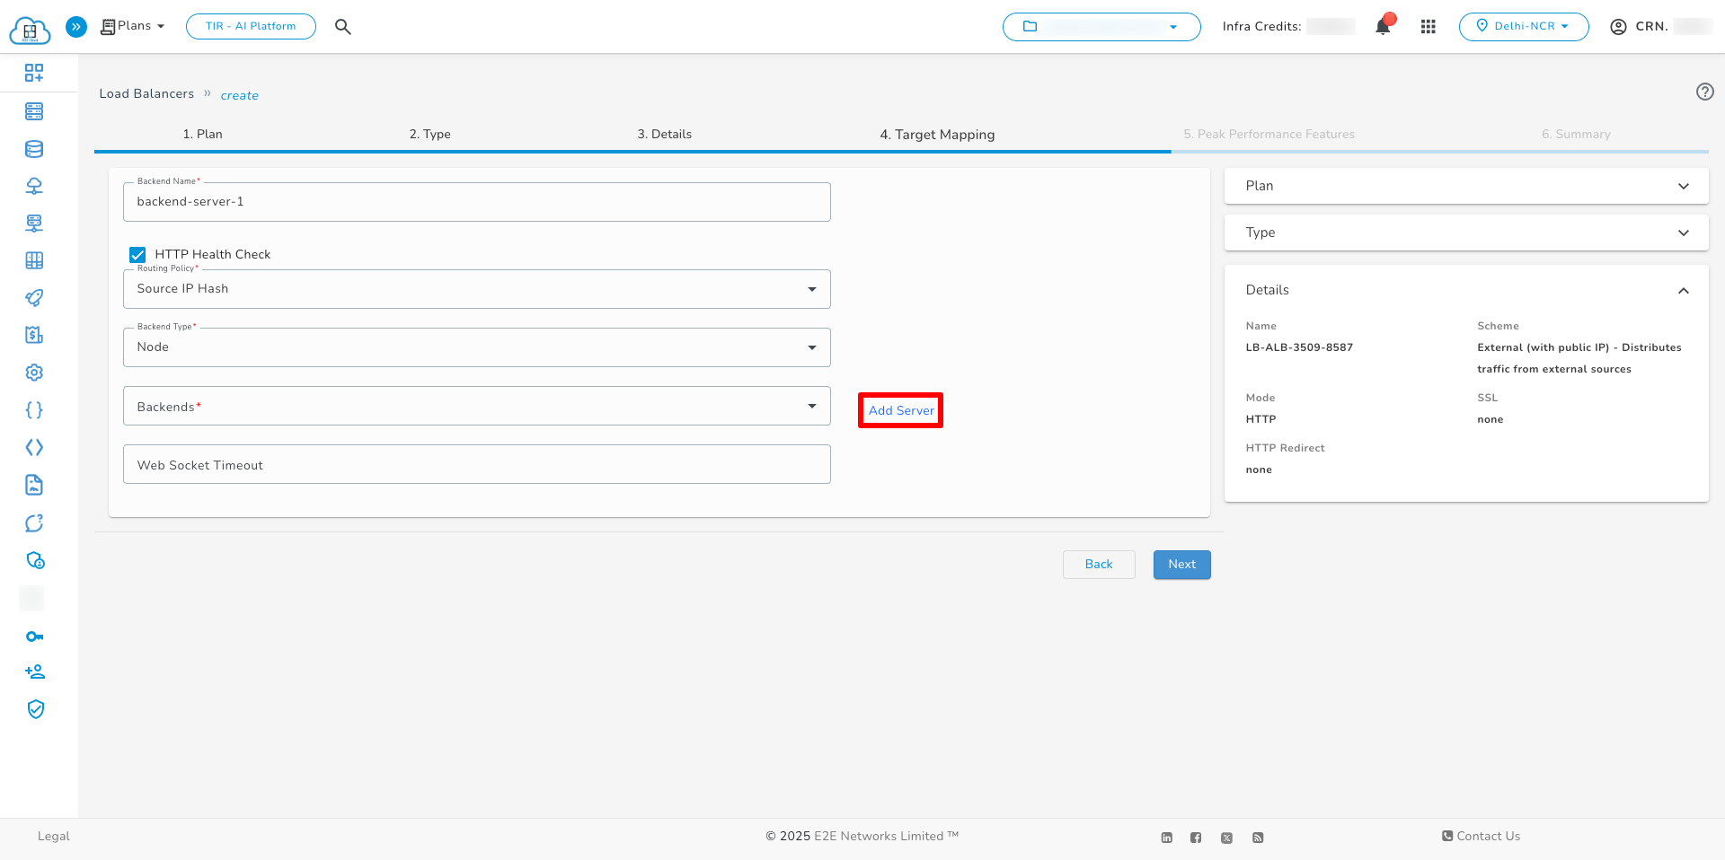Open the Plans menu

click(x=131, y=26)
